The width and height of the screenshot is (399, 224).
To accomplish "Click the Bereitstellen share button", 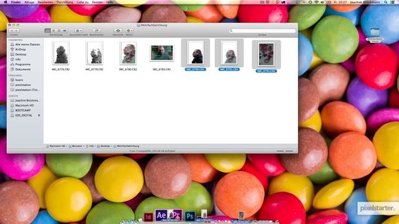I will (x=97, y=30).
